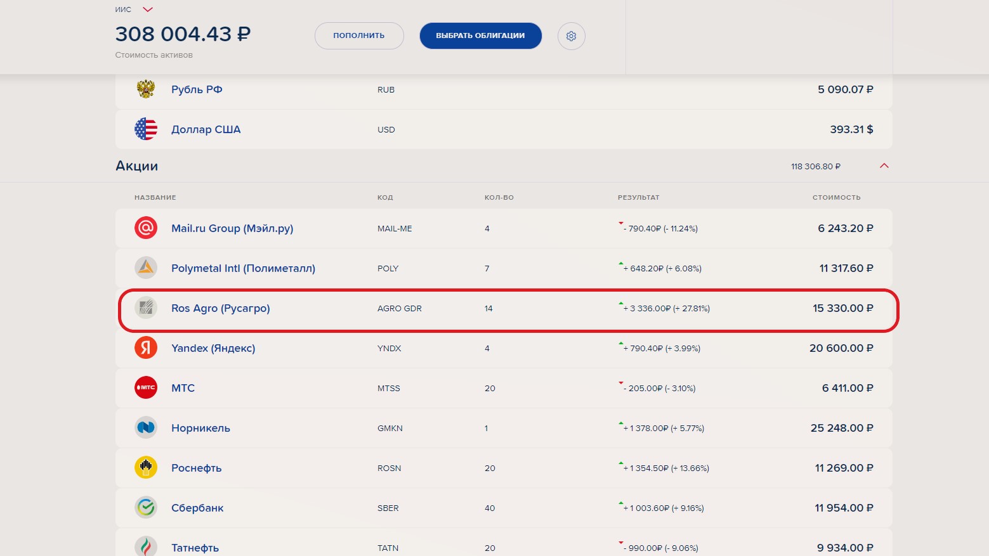Click the Сбербанк quantity 40
Viewport: 989px width, 556px height.
click(x=490, y=508)
